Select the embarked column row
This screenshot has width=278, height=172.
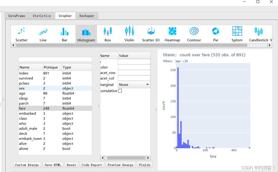click(x=55, y=114)
